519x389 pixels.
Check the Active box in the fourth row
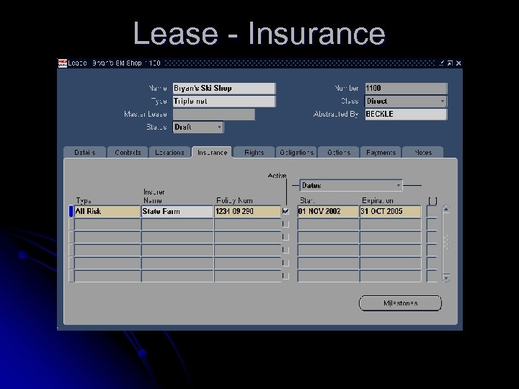(285, 250)
